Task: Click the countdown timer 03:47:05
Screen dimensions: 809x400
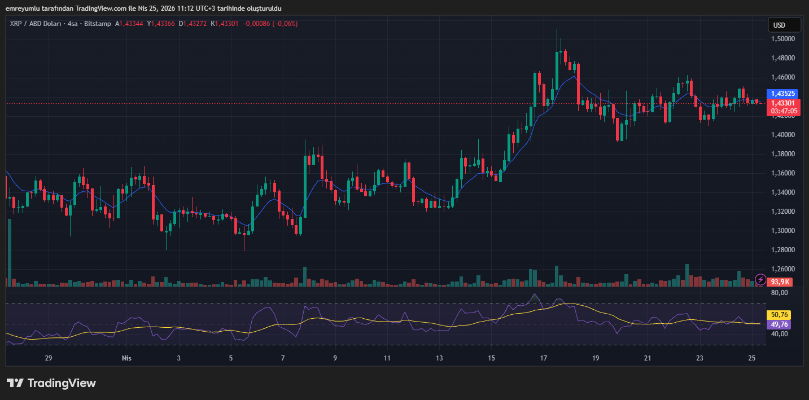Action: 784,111
